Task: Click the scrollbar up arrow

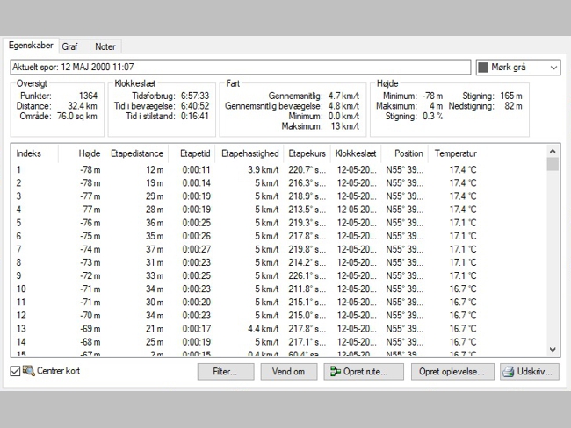Action: (x=553, y=151)
